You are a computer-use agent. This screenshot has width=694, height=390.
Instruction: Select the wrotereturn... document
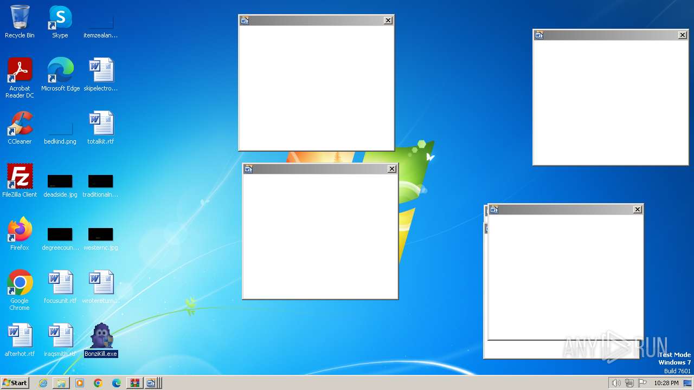click(101, 287)
